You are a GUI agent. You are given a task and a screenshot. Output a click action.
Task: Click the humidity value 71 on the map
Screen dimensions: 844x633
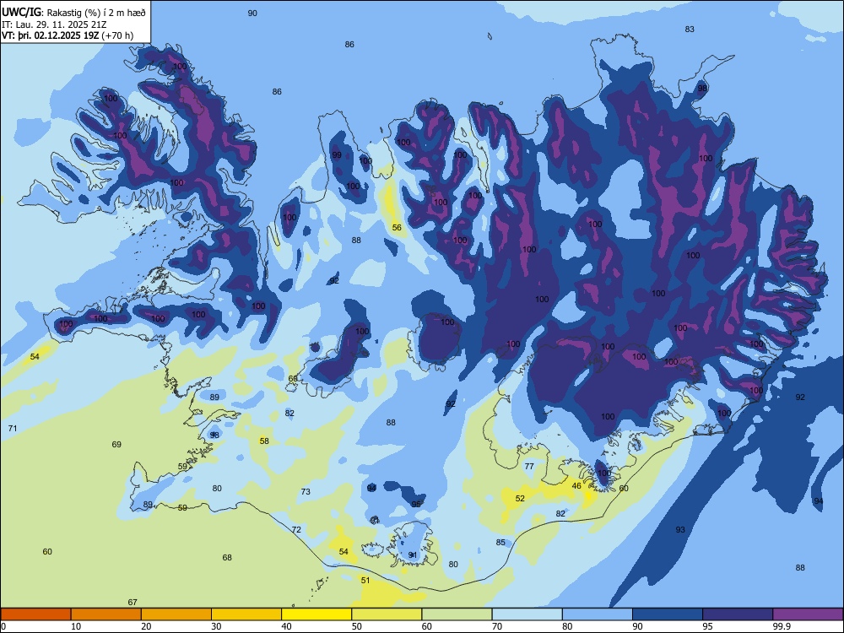(13, 429)
